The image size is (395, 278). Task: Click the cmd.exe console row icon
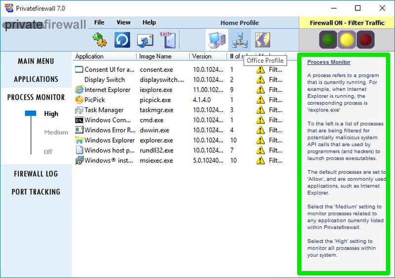[x=79, y=120]
